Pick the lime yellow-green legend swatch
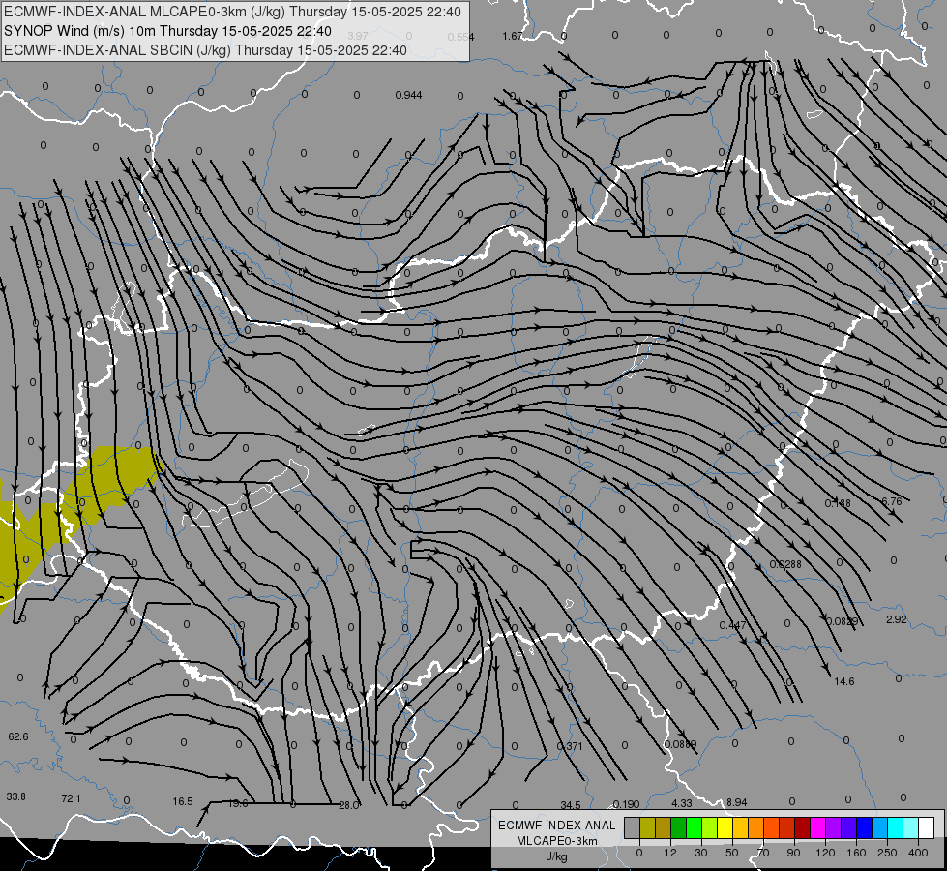 coord(710,827)
